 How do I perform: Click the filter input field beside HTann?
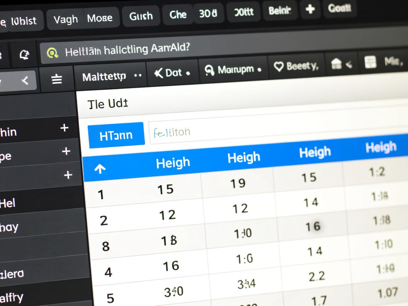(276, 132)
